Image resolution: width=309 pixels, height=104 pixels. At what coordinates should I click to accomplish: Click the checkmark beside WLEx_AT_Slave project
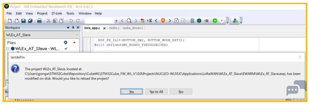click(x=66, y=48)
